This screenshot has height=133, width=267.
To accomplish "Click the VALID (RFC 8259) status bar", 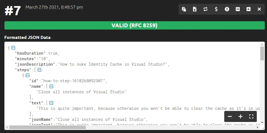I will [134, 26].
